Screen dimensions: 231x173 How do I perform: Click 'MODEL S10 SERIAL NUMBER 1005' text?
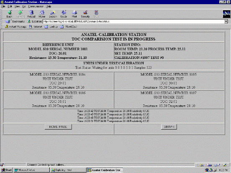[169, 74]
